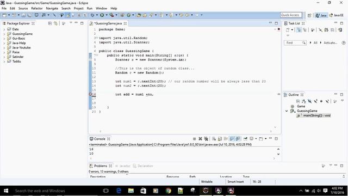Open Package Explorer view menu triangle

(71, 23)
